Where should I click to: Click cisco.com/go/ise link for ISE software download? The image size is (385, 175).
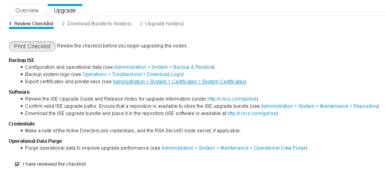tap(252, 113)
